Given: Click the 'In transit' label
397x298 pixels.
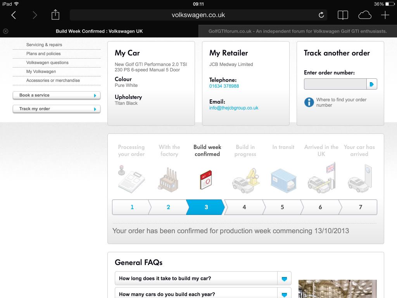Looking at the screenshot, I should (x=283, y=147).
